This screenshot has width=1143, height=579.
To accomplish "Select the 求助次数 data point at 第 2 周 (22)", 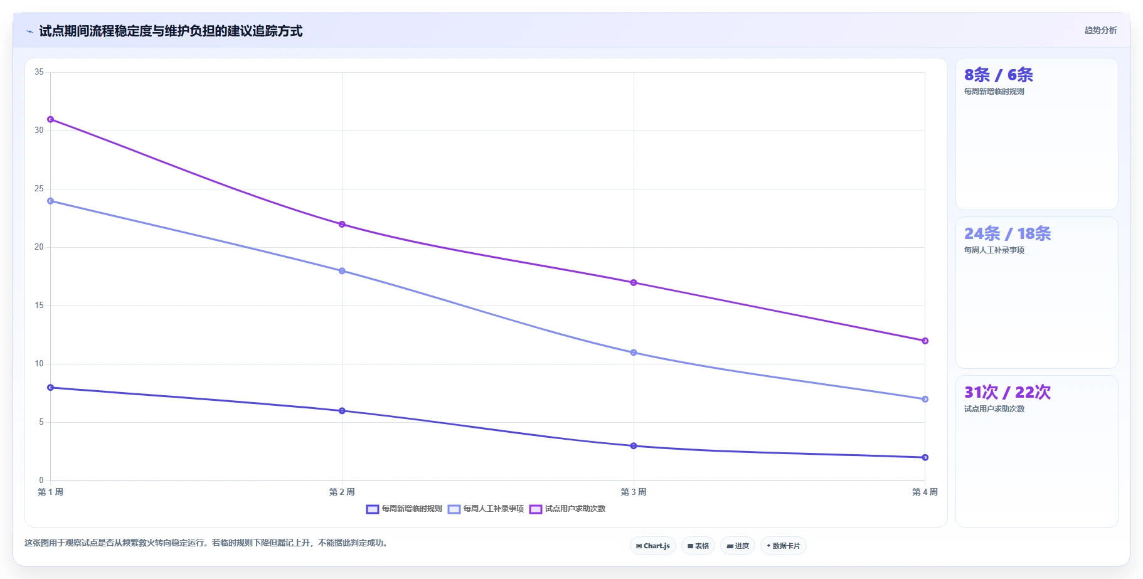I will tap(342, 224).
